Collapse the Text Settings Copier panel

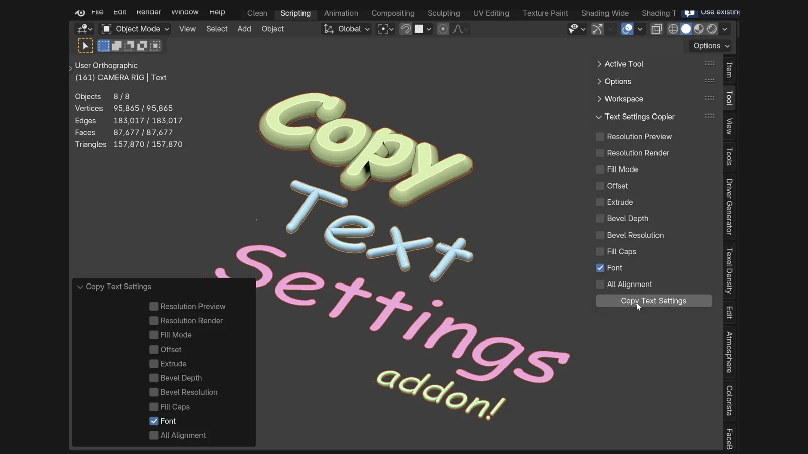[x=598, y=117]
